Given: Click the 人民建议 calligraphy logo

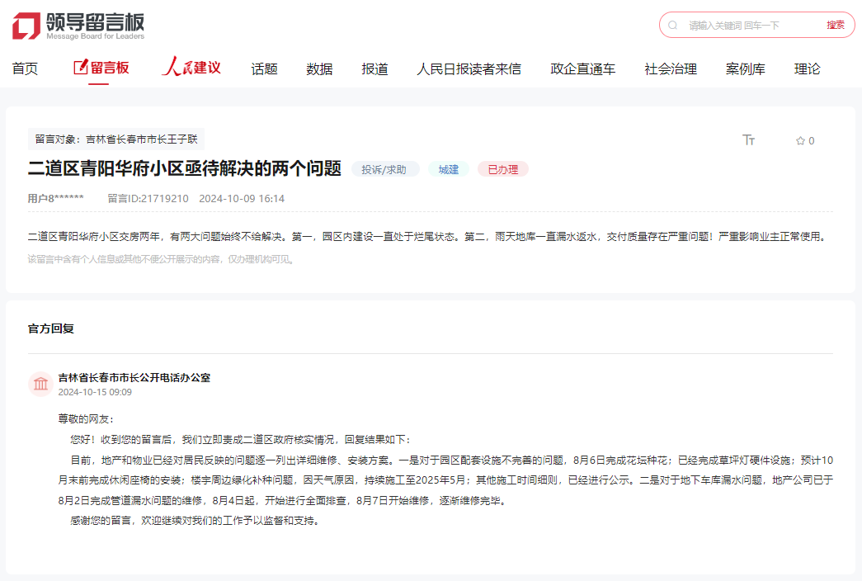Looking at the screenshot, I should click(192, 68).
